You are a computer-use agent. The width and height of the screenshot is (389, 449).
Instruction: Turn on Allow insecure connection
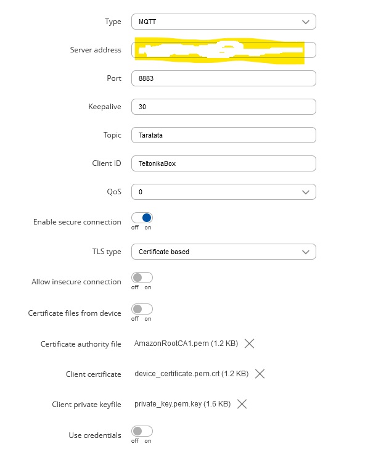pyautogui.click(x=142, y=278)
